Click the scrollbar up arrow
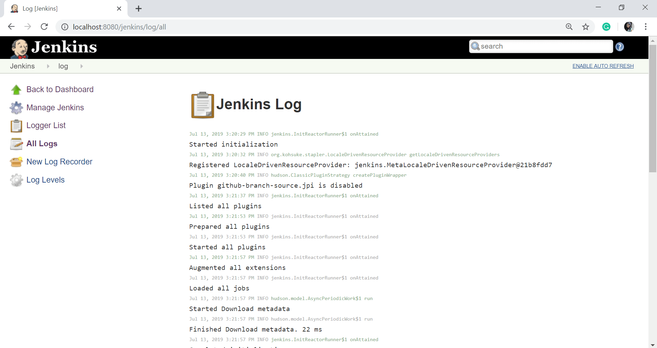Viewport: 657px width, 348px height. (x=653, y=40)
